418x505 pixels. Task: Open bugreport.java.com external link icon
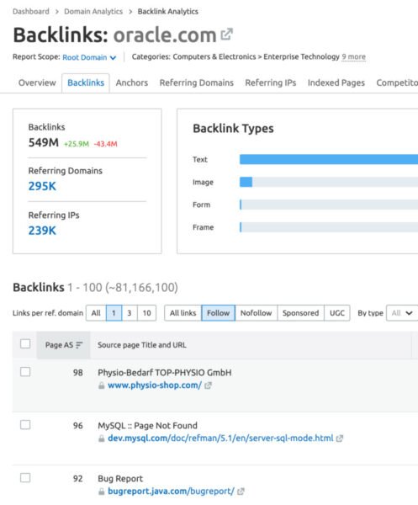tap(241, 492)
